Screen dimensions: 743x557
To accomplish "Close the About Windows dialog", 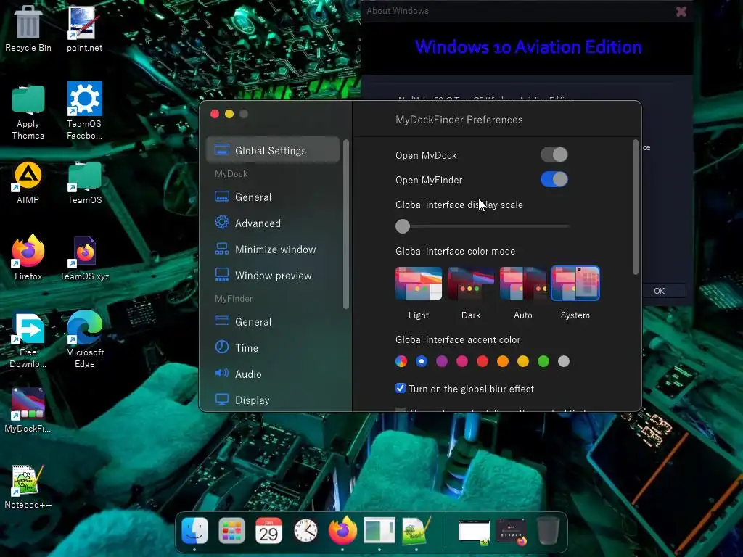I will 681,12.
